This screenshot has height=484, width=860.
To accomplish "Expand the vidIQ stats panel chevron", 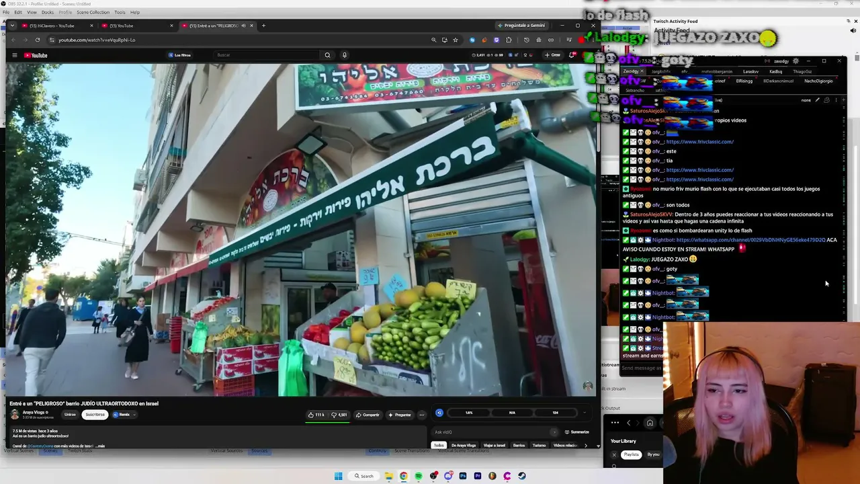I will (584, 413).
